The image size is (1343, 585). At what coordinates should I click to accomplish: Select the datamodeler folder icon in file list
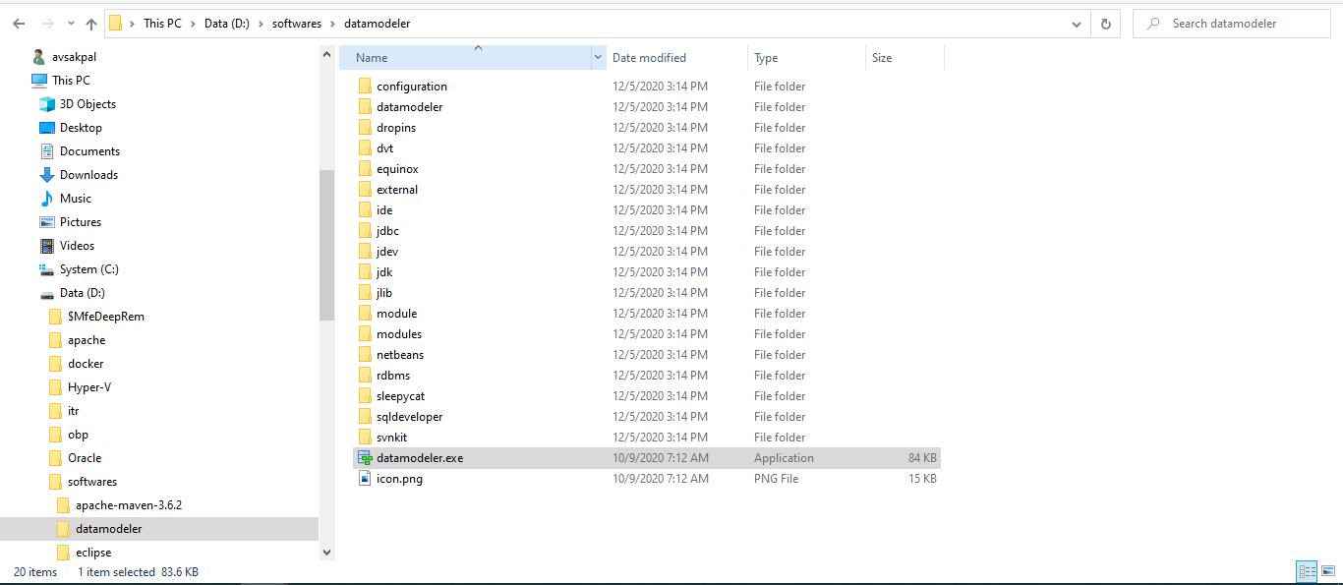[365, 107]
